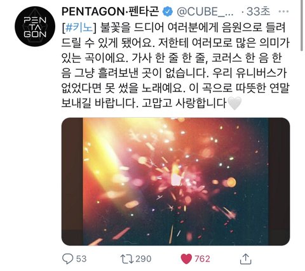
Task: Open the share upload icon
Action: pyautogui.click(x=246, y=259)
